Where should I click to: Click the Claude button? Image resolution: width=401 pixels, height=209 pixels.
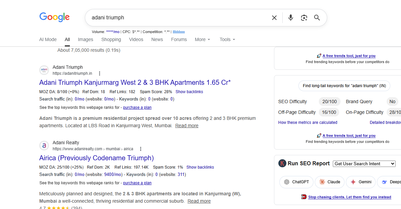tap(329, 182)
